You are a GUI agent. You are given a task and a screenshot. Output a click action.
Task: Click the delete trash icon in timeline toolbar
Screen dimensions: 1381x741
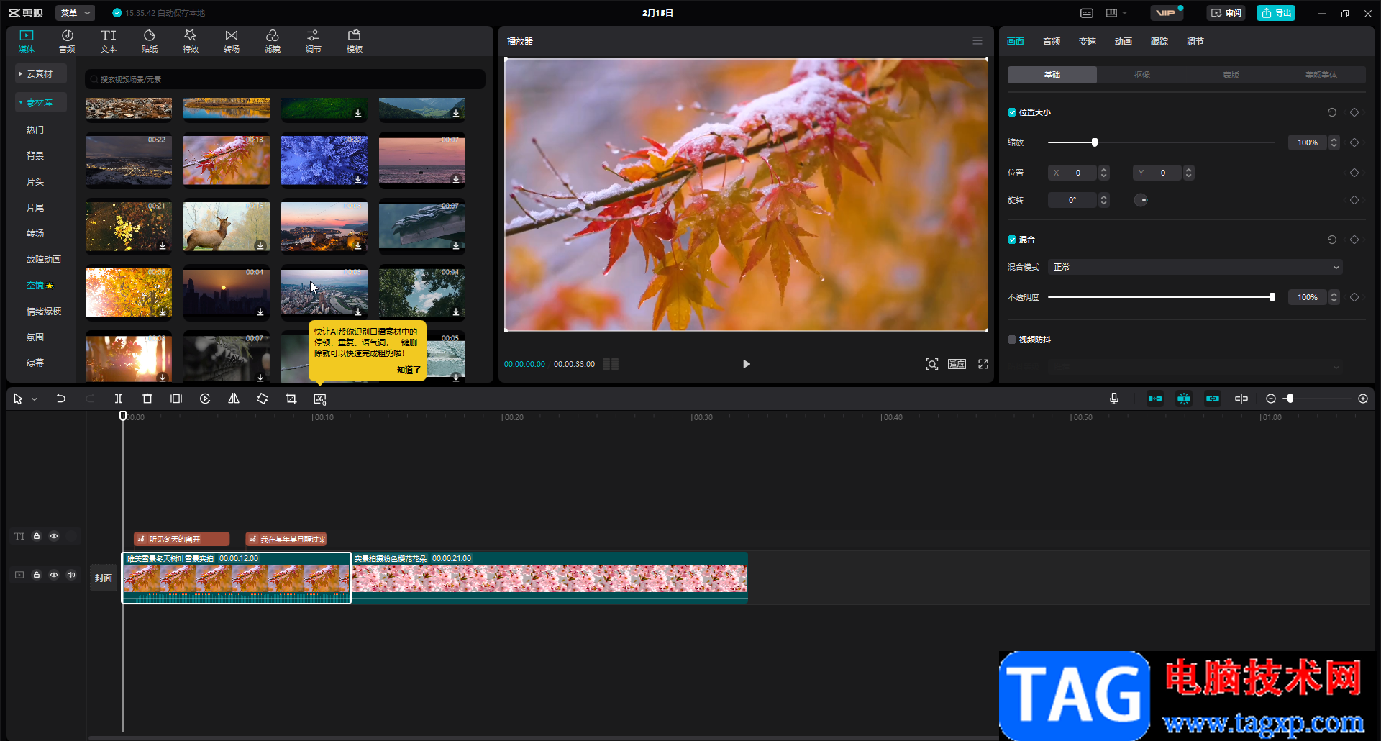147,399
